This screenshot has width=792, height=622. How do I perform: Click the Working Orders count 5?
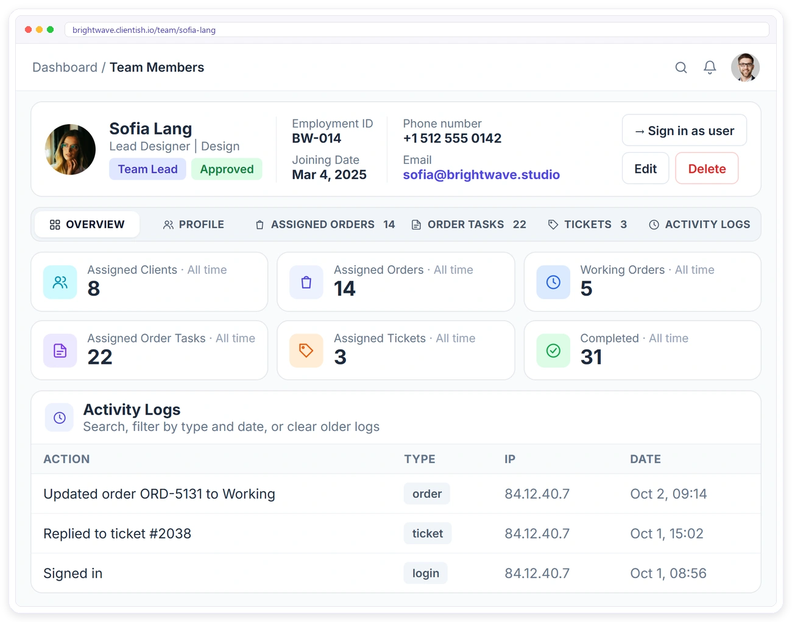[586, 288]
